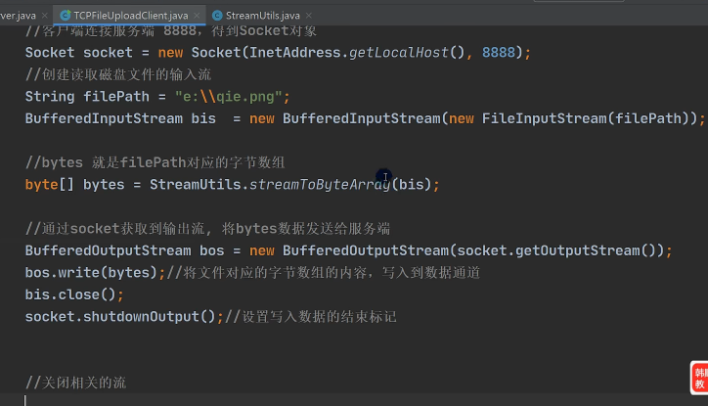
Task: Close the TCPFileUploadClient.java tab
Action: tap(197, 16)
